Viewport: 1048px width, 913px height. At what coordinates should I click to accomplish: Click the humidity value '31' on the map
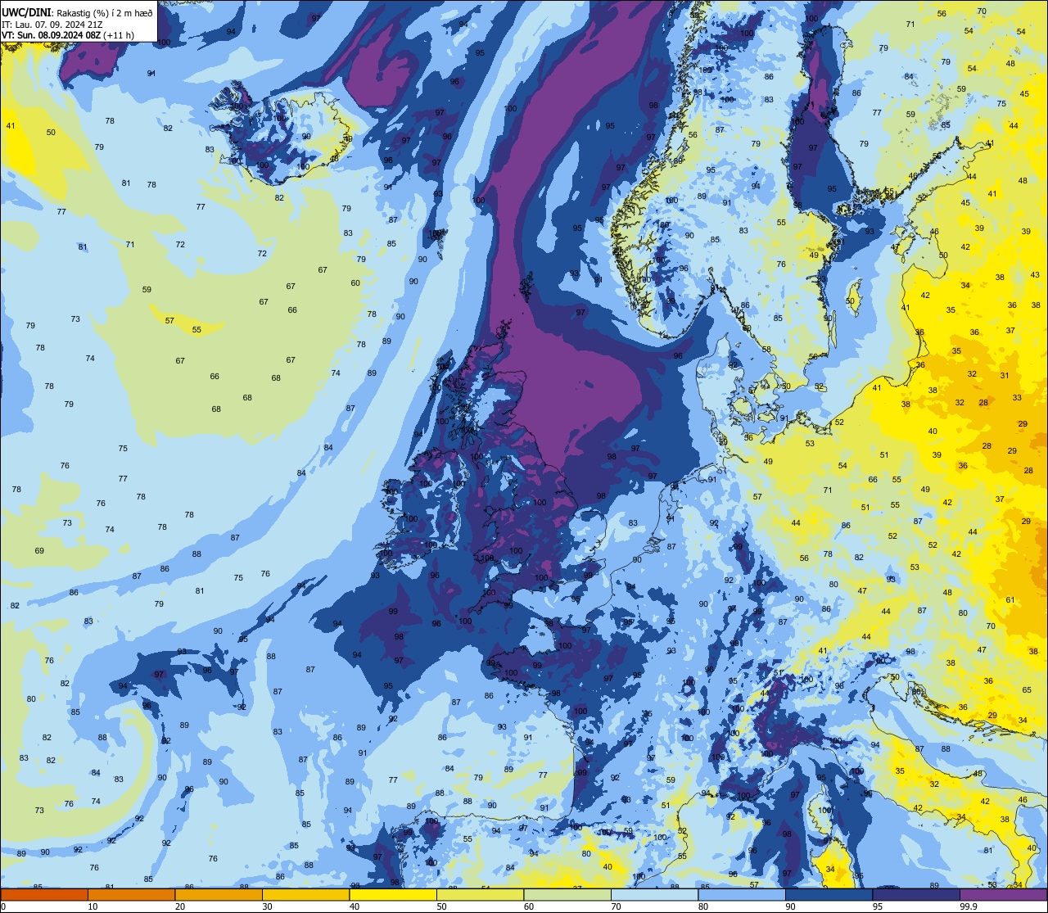click(x=1005, y=376)
